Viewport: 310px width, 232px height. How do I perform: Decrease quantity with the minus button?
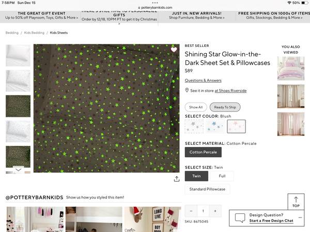[191, 211]
